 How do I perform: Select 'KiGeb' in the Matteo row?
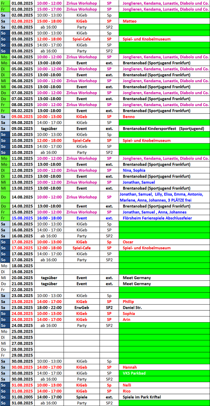point(82,21)
